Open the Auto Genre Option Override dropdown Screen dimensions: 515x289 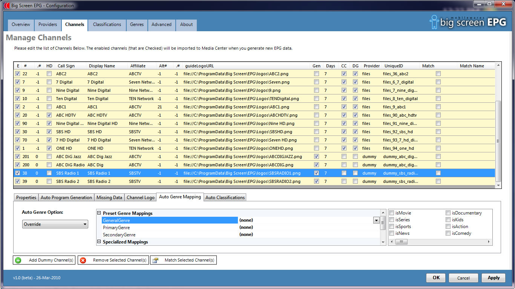tap(55, 224)
